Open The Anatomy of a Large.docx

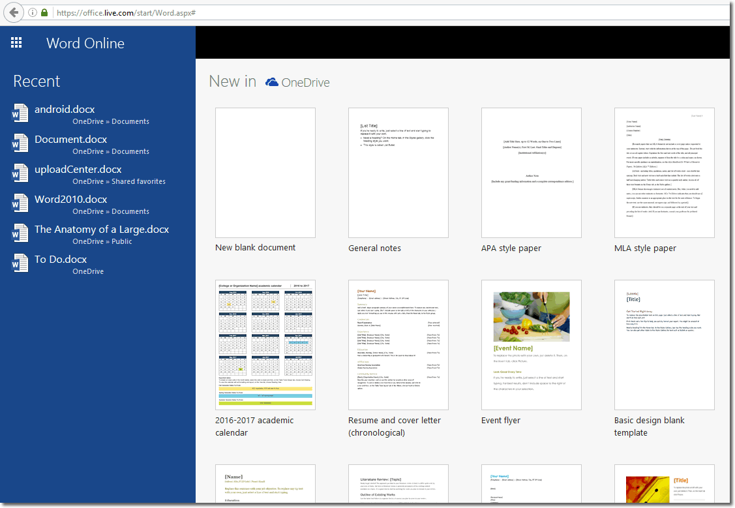[x=102, y=229]
